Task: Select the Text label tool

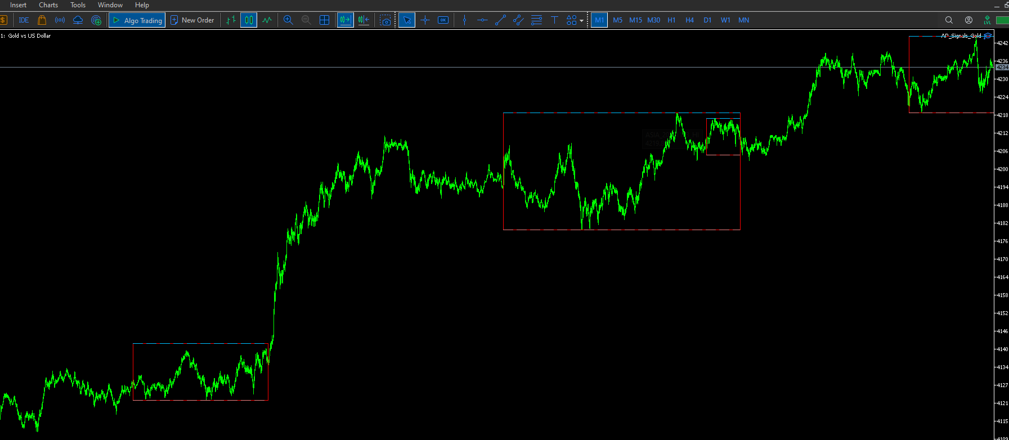Action: click(554, 20)
